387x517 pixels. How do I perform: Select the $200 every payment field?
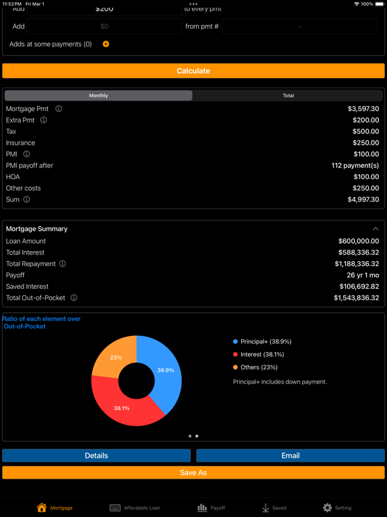104,10
